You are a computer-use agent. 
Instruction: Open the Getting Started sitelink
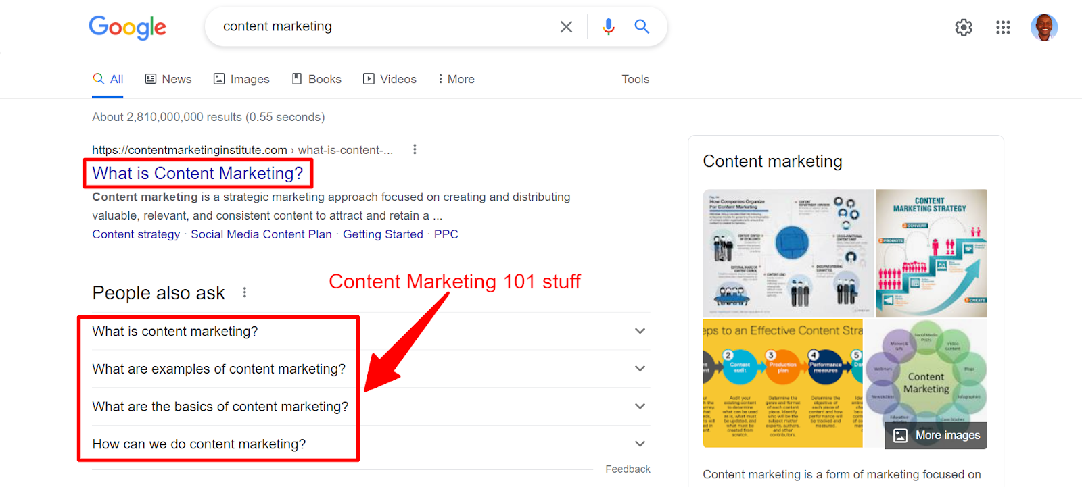tap(383, 234)
